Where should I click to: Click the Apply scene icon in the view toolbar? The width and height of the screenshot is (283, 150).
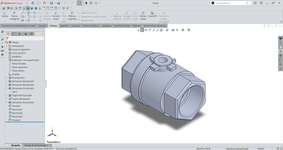189,30
